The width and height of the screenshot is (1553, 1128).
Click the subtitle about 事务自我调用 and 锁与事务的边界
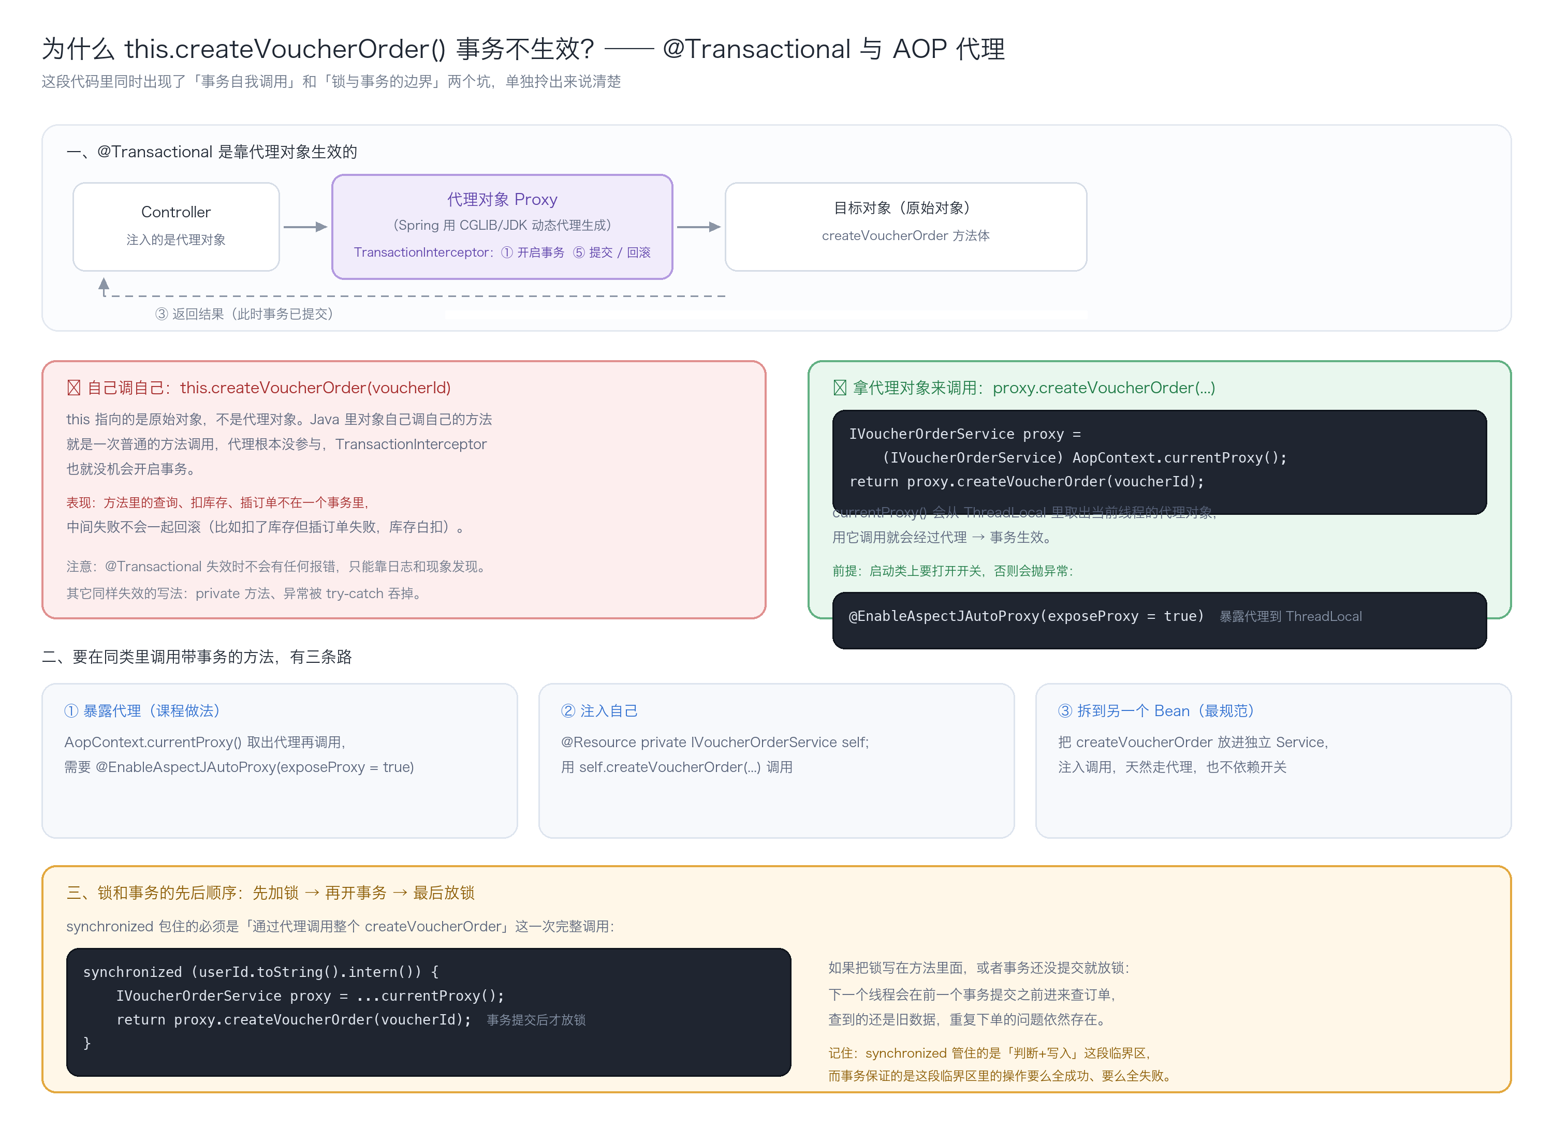coord(331,81)
